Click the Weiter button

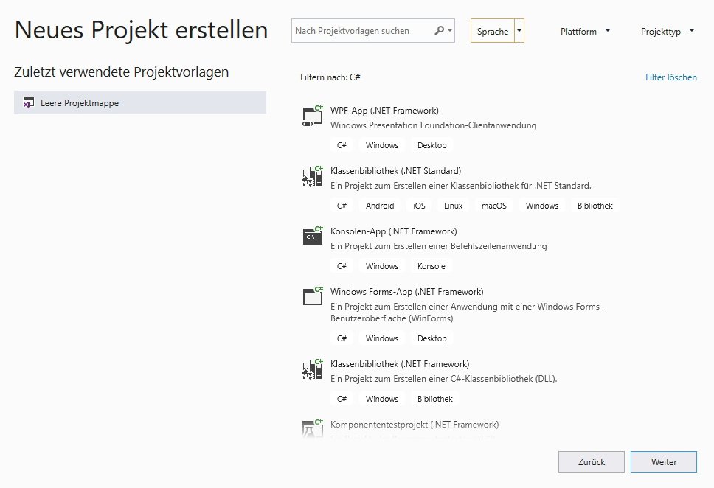pos(663,461)
